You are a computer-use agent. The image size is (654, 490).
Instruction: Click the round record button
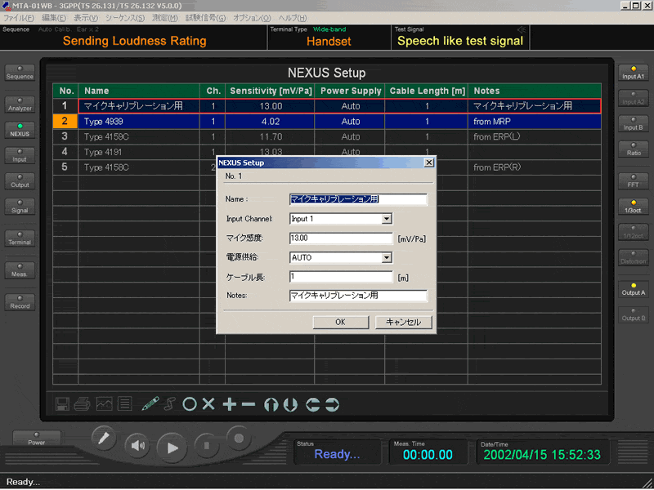point(239,438)
